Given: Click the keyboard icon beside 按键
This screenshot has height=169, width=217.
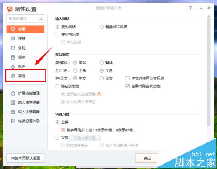Looking at the screenshot, I should coord(13,39).
